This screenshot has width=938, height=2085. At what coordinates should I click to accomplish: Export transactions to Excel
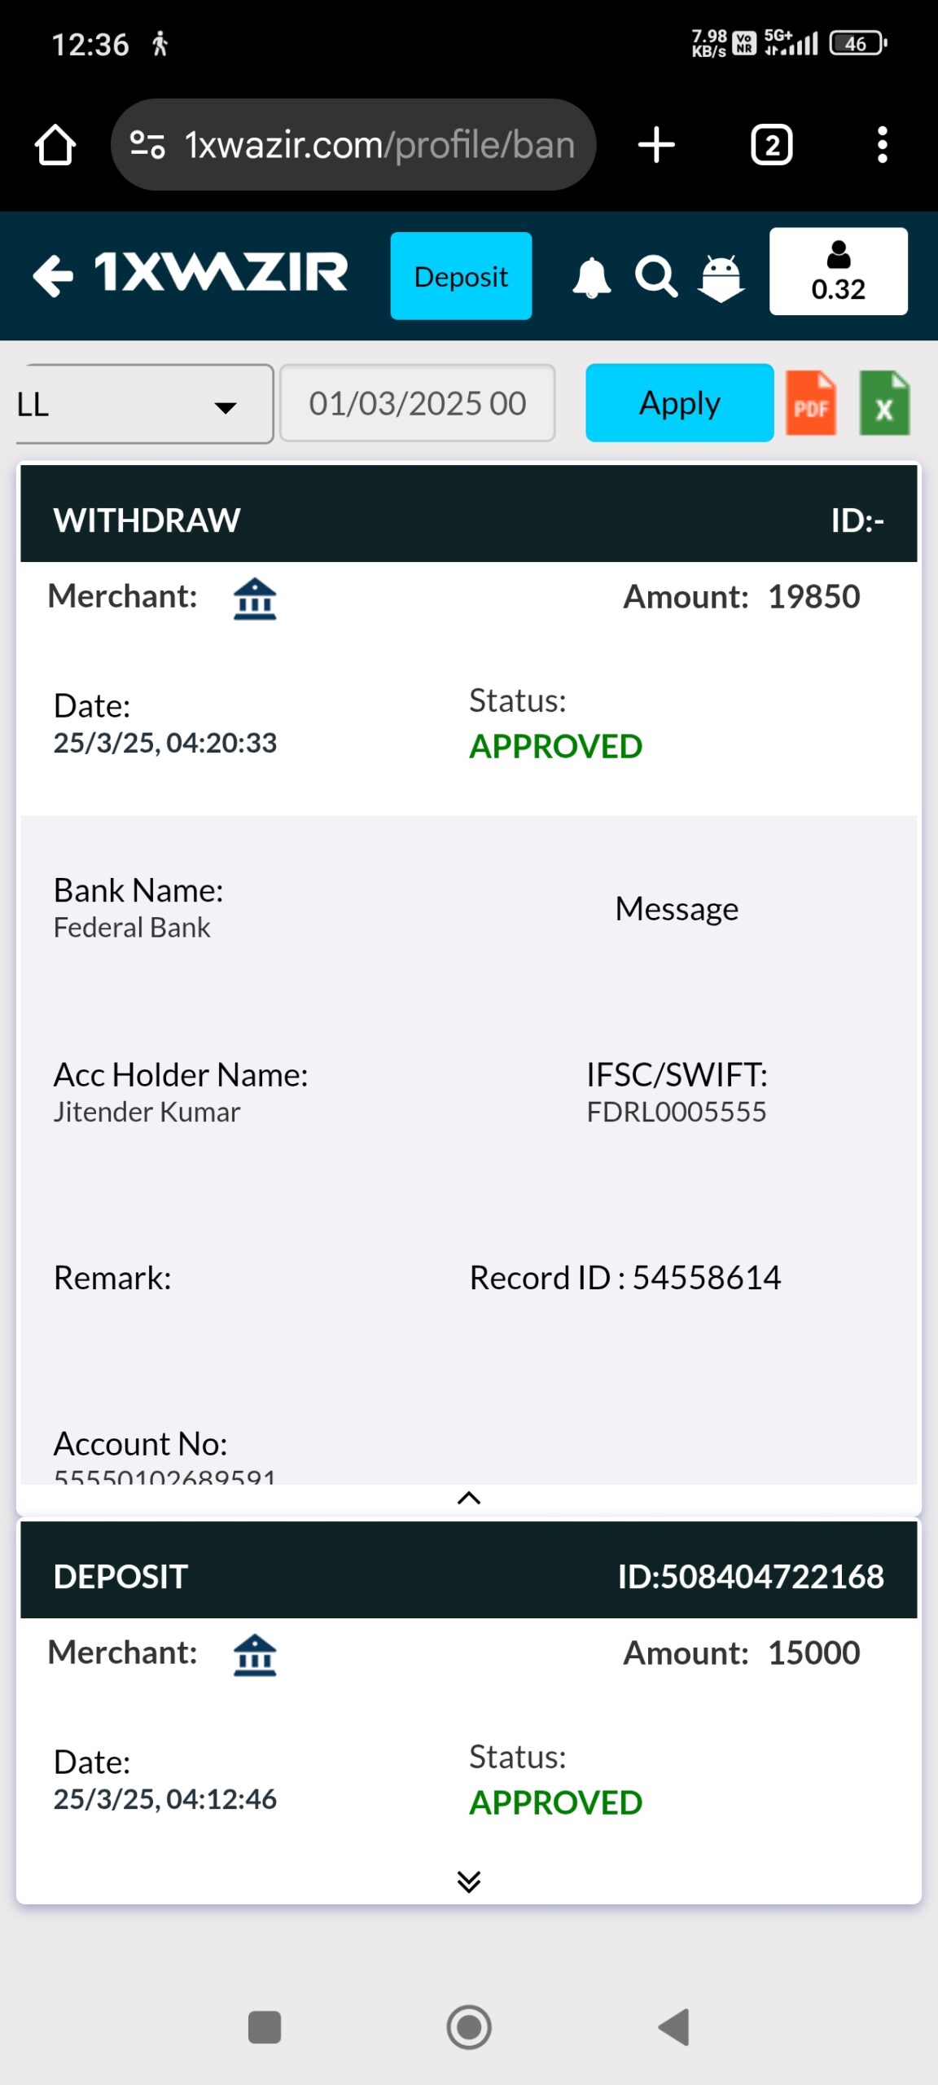point(884,403)
